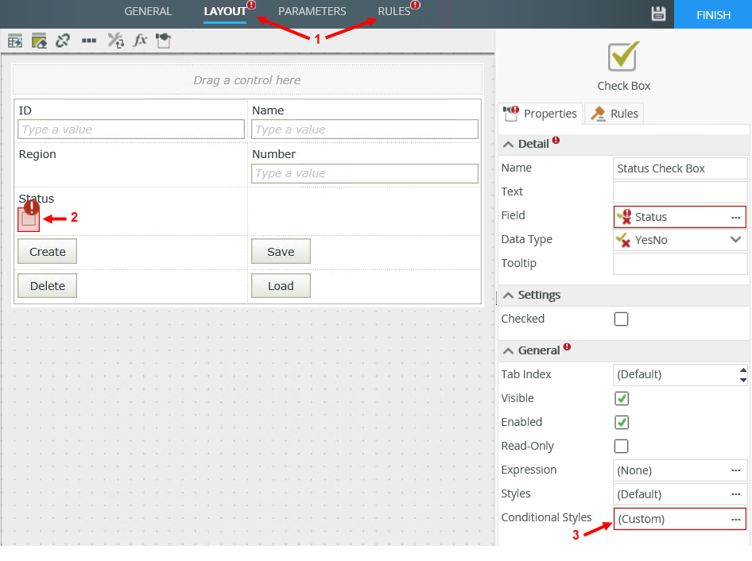752x561 pixels.
Task: Open the Field Status ellipsis picker
Action: click(735, 217)
